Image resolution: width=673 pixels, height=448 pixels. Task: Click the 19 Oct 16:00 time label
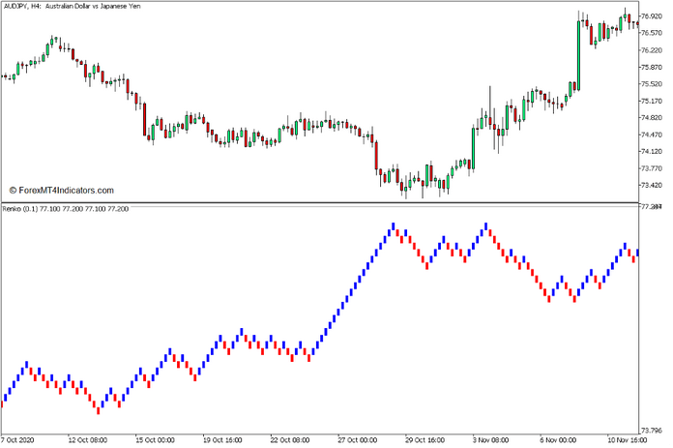222,440
